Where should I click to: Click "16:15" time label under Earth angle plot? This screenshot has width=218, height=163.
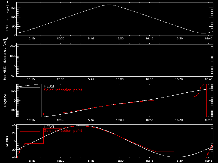(x=149, y=39)
